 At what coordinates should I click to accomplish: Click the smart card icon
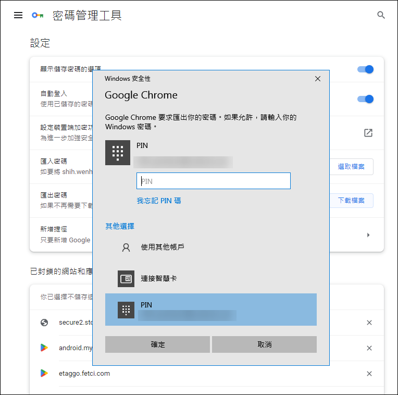pos(126,279)
